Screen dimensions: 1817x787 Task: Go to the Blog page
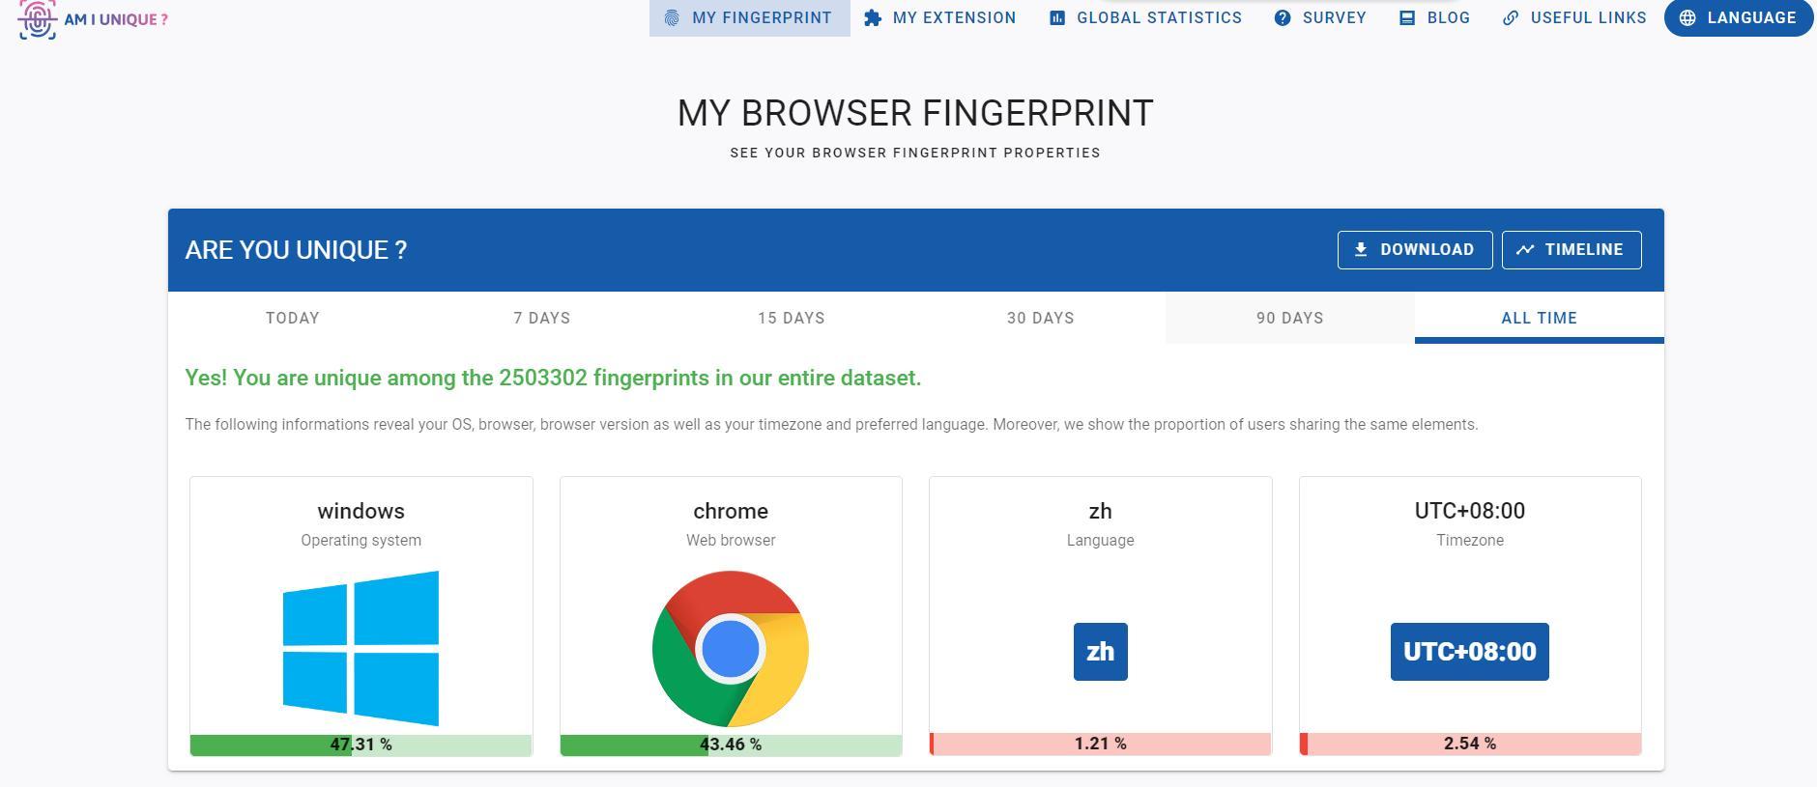[x=1435, y=18]
